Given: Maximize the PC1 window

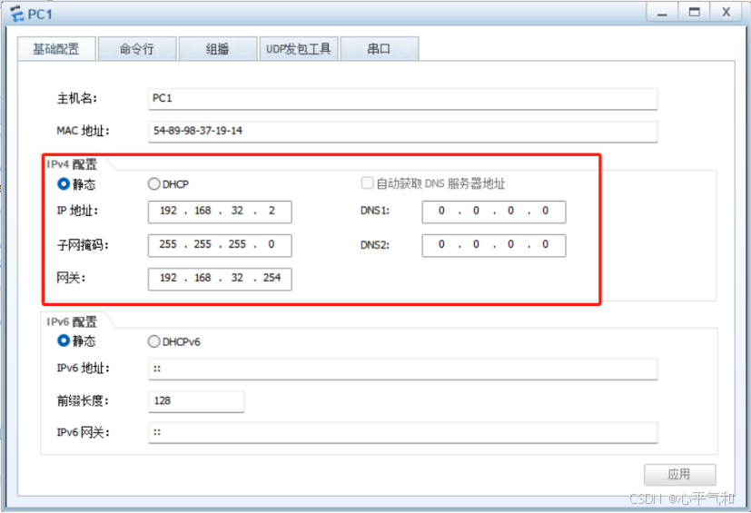Looking at the screenshot, I should 694,12.
